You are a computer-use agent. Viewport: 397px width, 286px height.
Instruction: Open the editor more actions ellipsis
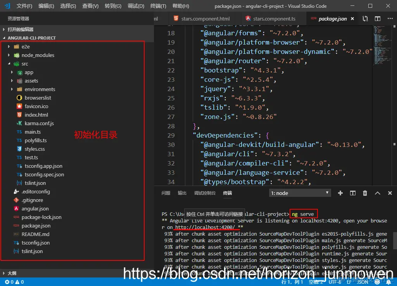[x=390, y=19]
